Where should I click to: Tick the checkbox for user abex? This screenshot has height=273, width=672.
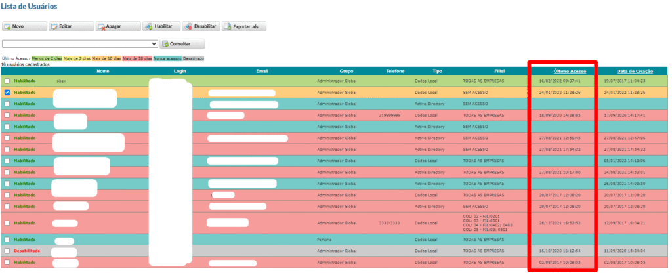pyautogui.click(x=7, y=81)
